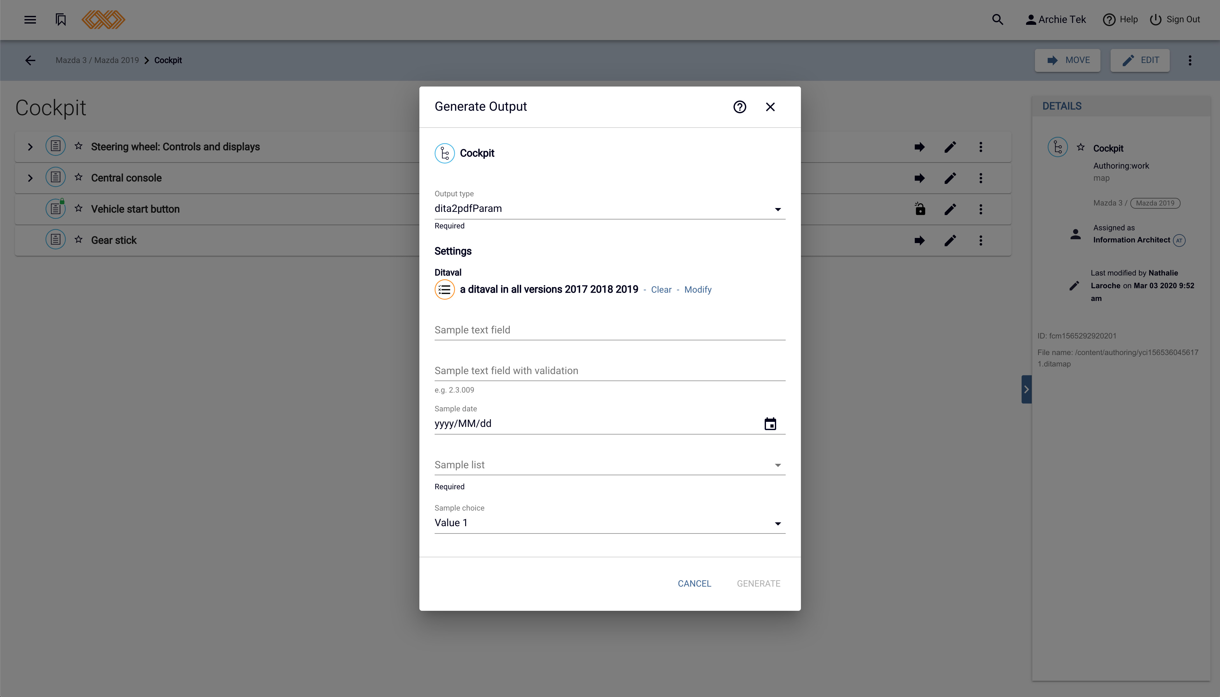This screenshot has width=1220, height=697.
Task: Release lock on Vehicle start button
Action: [920, 209]
